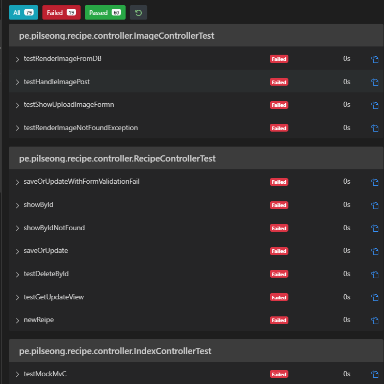This screenshot has width=384, height=384.
Task: Click the Failed badge on testGetUpdateView
Action: (279, 297)
